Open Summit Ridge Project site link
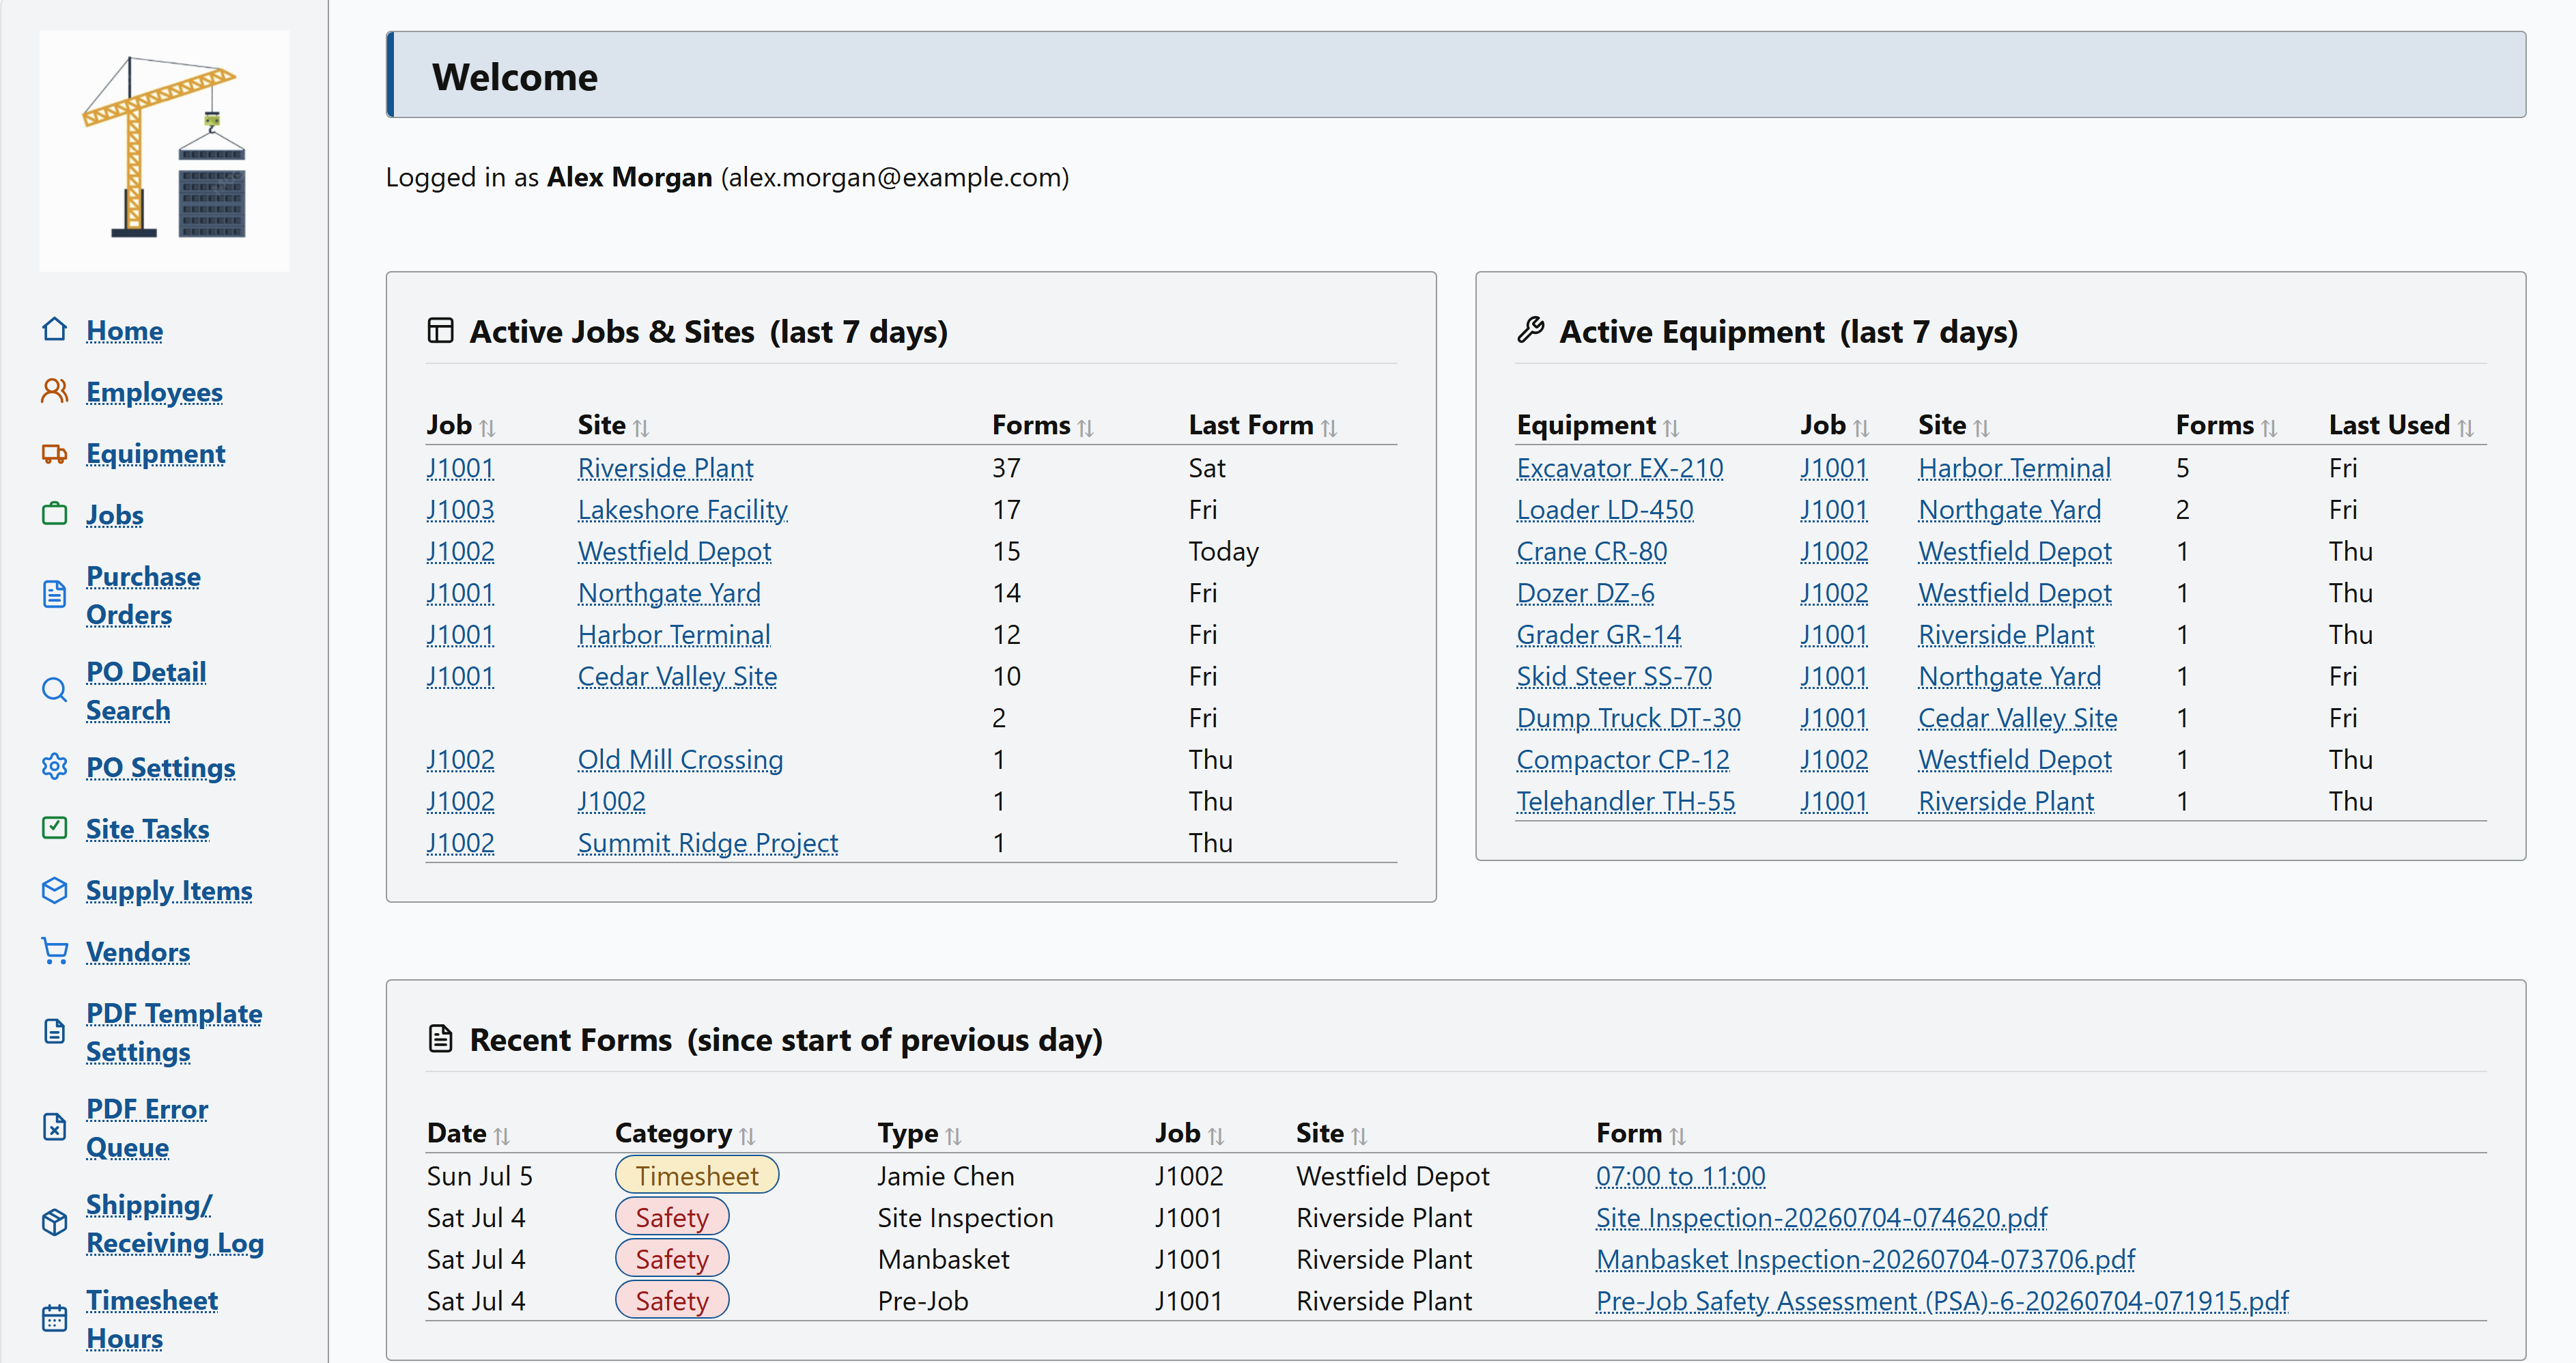2576x1363 pixels. click(708, 843)
